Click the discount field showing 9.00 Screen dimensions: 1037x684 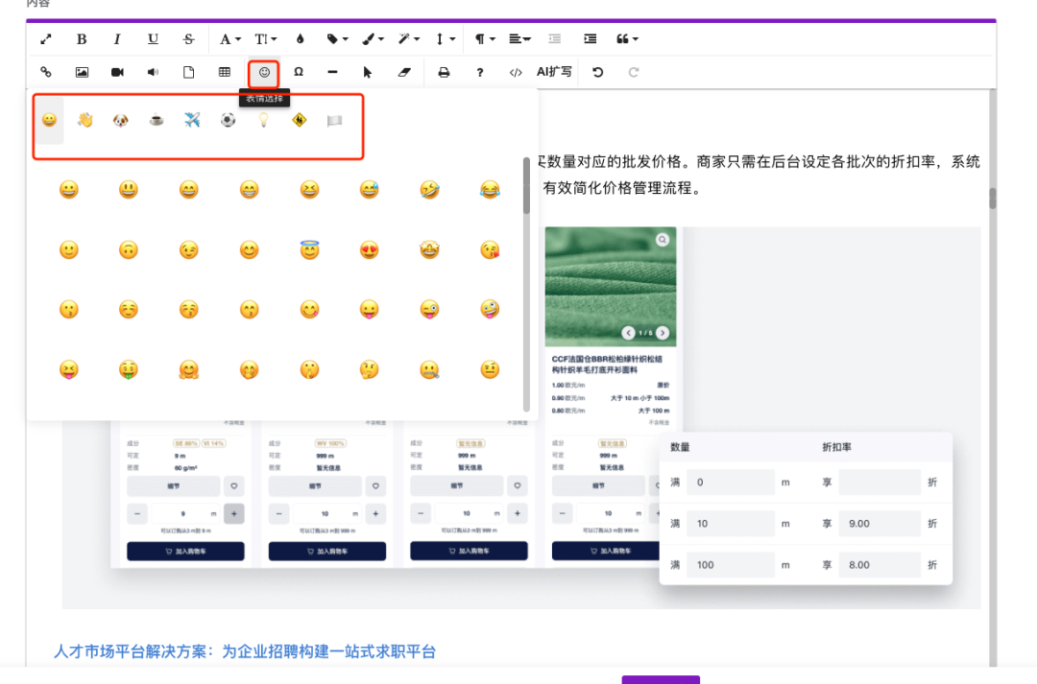click(x=880, y=524)
